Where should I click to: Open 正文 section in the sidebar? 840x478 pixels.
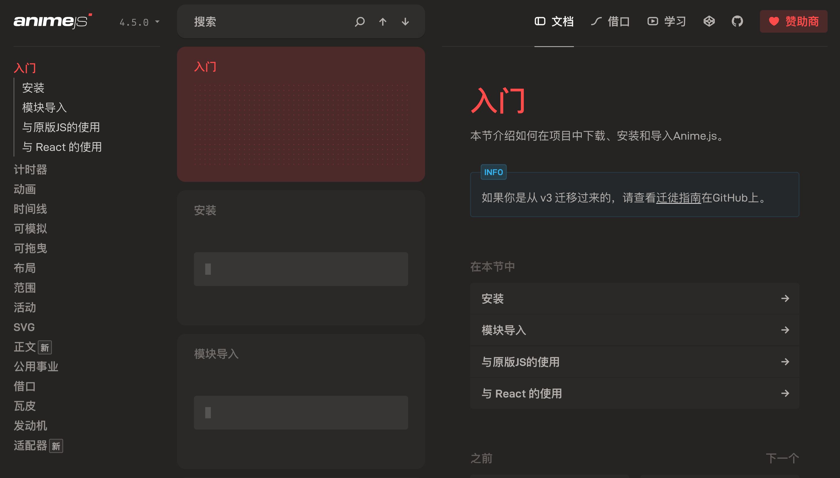click(x=25, y=347)
